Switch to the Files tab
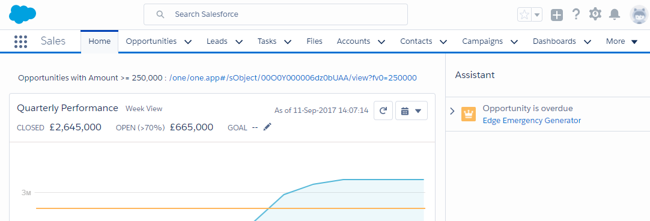 click(x=315, y=41)
